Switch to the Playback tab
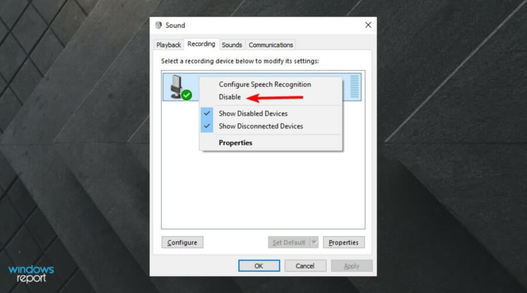The height and width of the screenshot is (293, 527). pyautogui.click(x=169, y=45)
